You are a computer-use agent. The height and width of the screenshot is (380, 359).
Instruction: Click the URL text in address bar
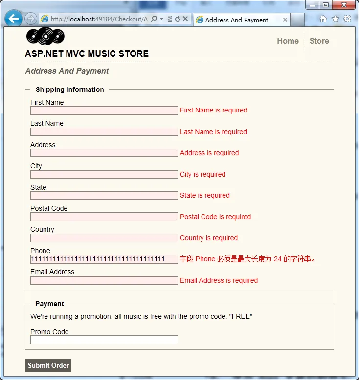99,19
